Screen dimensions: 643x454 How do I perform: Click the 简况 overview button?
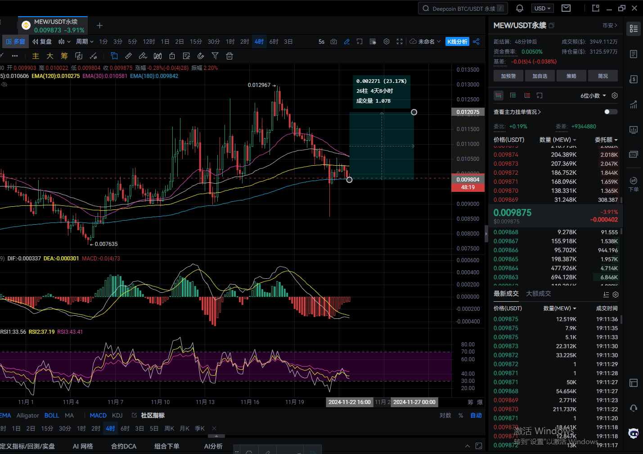(x=603, y=76)
